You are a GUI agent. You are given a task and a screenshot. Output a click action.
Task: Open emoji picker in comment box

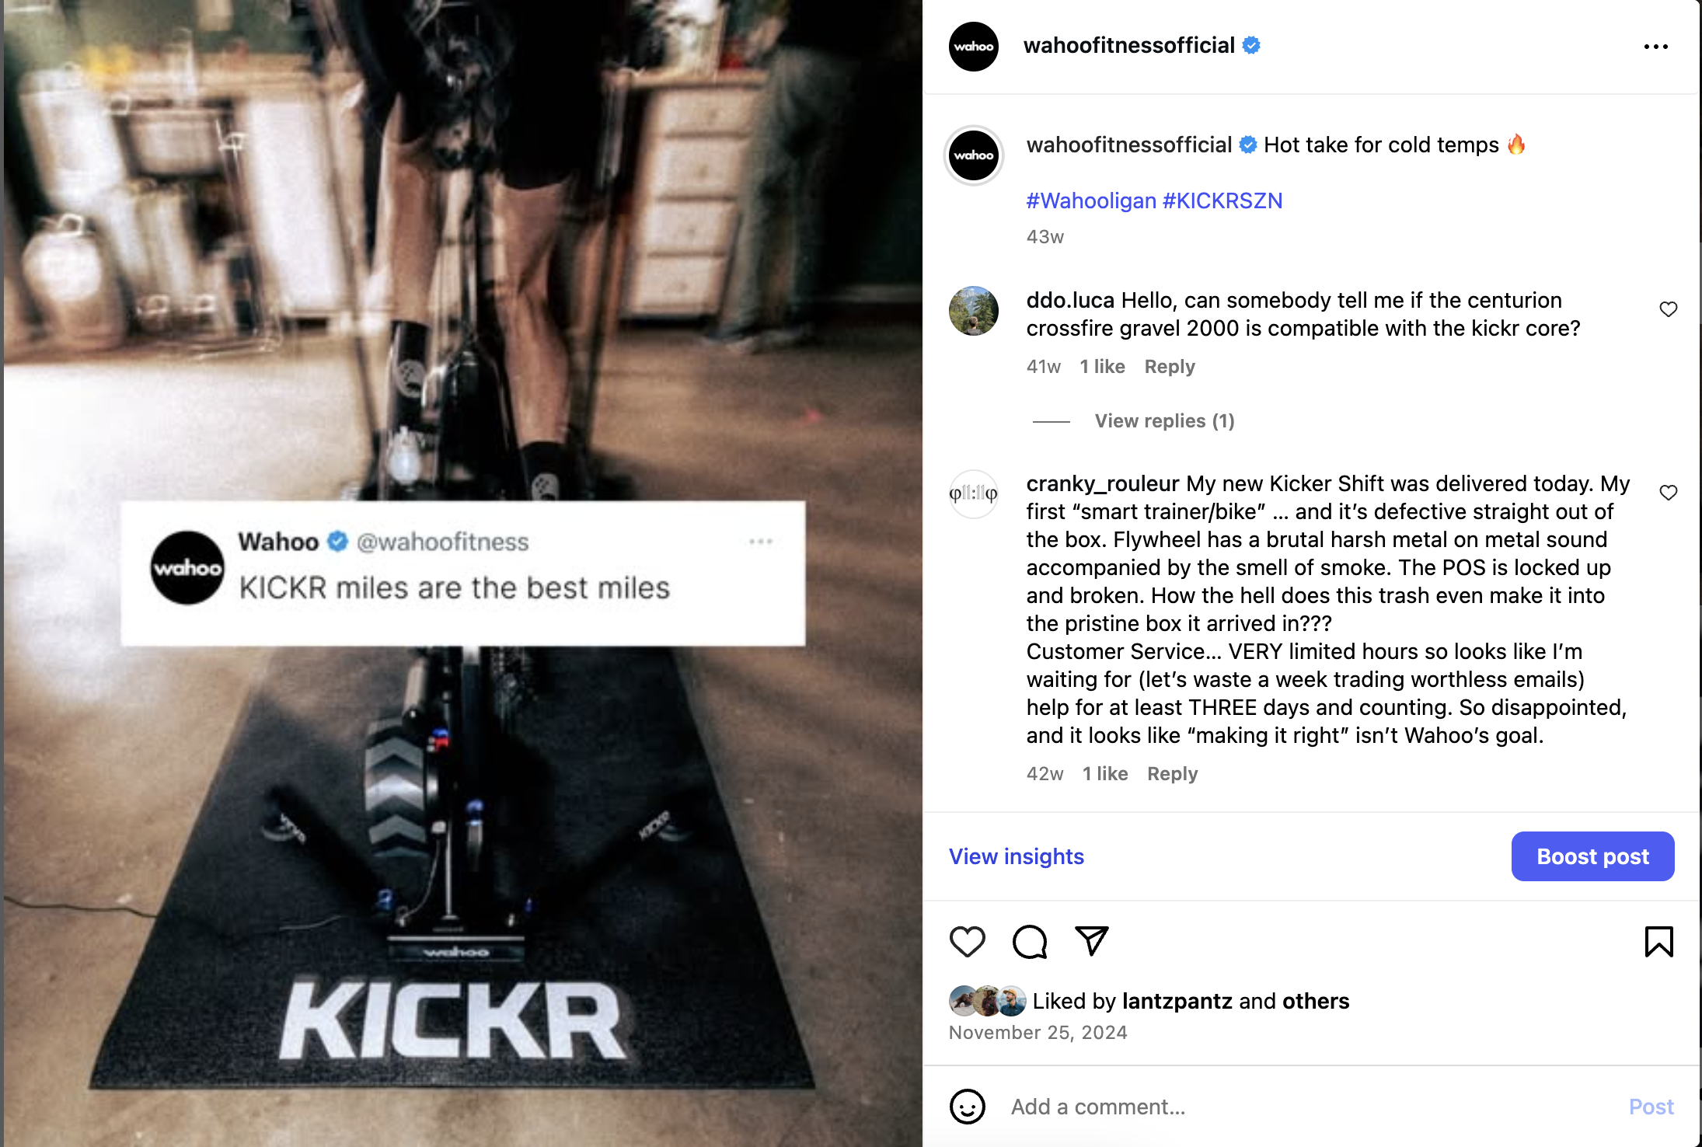968,1107
